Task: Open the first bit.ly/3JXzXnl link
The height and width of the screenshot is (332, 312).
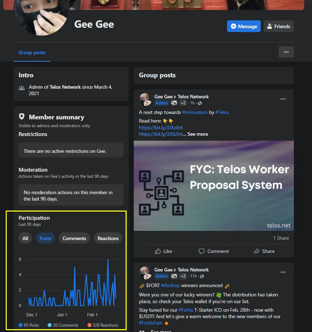Action: pos(160,128)
